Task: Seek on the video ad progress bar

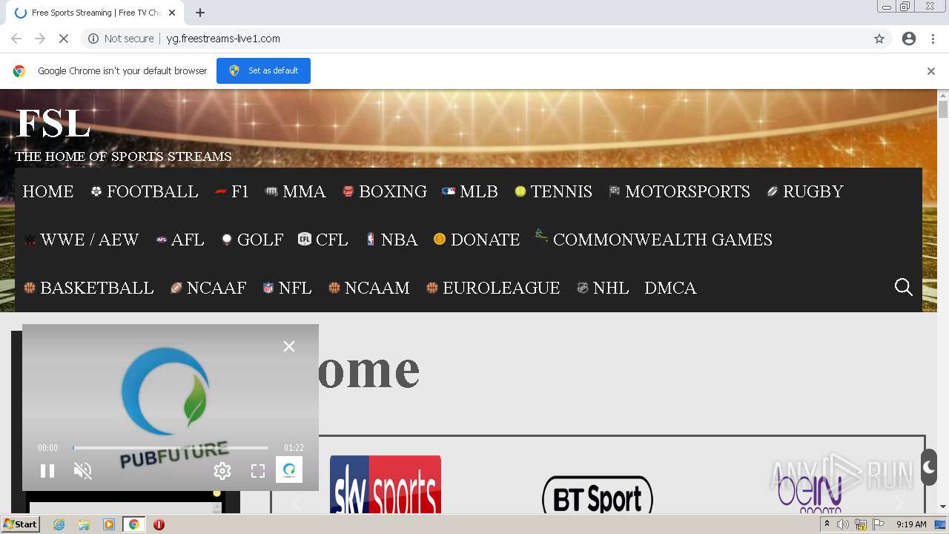Action: click(171, 448)
